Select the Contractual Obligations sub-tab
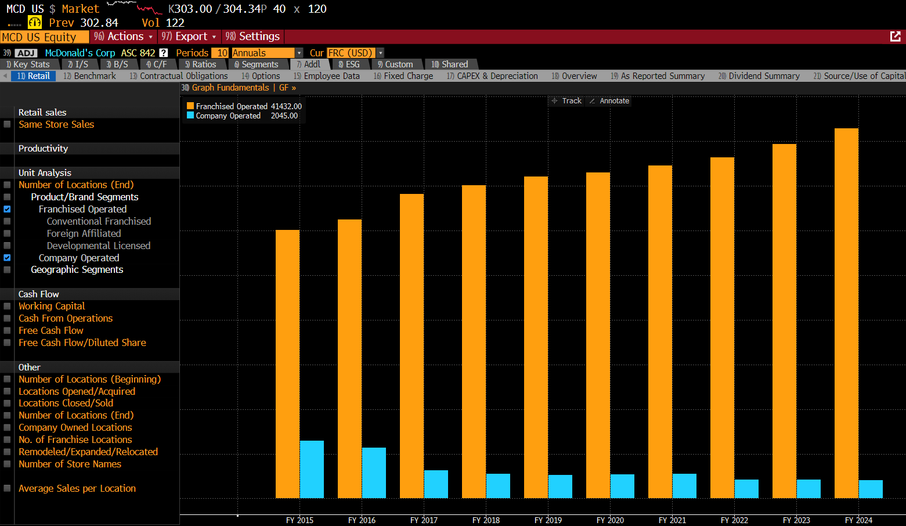 pyautogui.click(x=179, y=76)
